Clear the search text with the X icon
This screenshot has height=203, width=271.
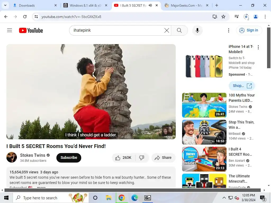167,30
